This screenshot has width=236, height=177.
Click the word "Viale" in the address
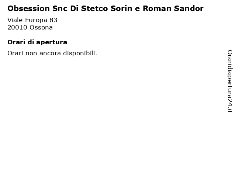[15, 20]
